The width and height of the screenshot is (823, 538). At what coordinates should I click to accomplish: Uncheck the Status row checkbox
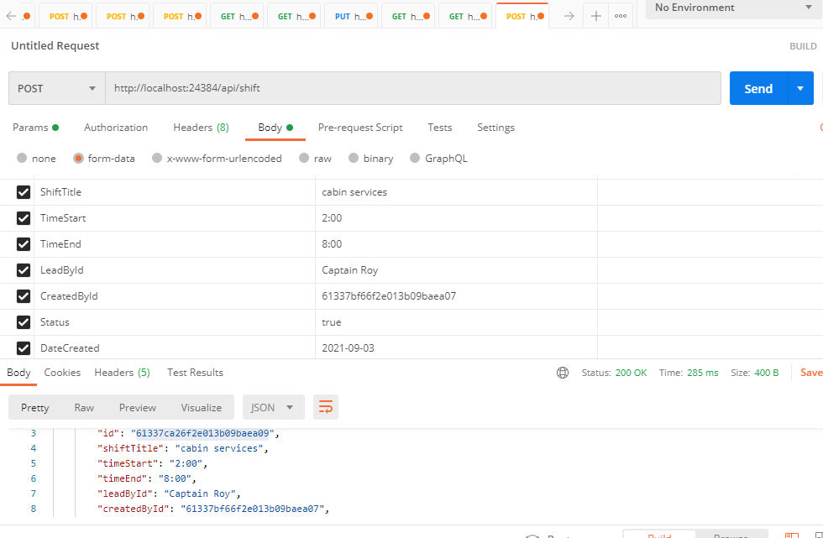pyautogui.click(x=24, y=322)
